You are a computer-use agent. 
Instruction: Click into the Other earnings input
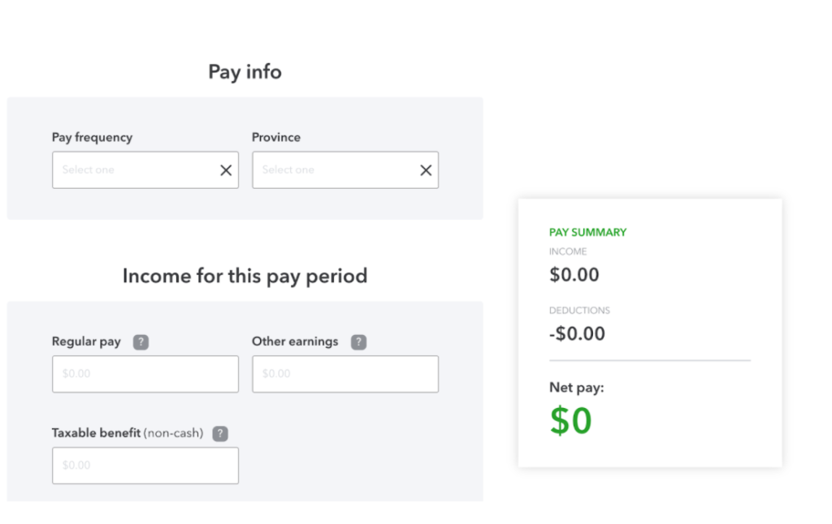pyautogui.click(x=345, y=374)
